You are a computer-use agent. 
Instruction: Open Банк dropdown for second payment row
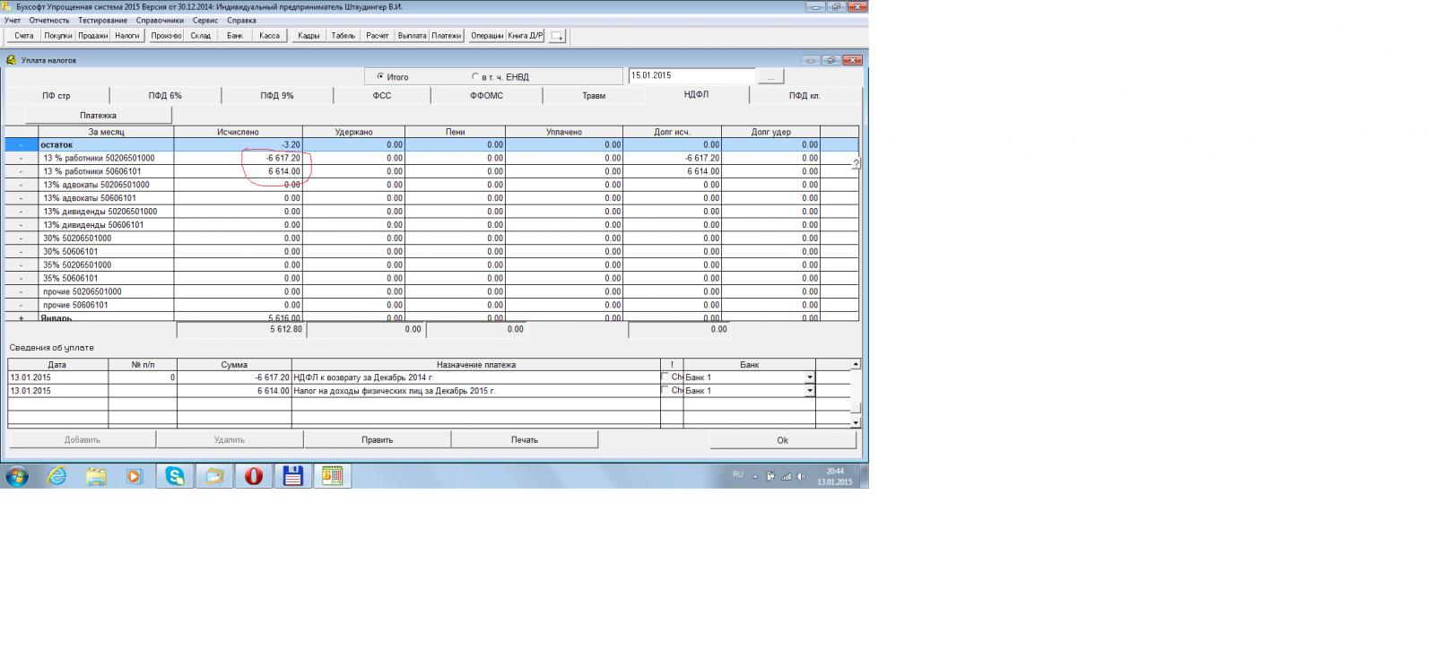pyautogui.click(x=810, y=391)
